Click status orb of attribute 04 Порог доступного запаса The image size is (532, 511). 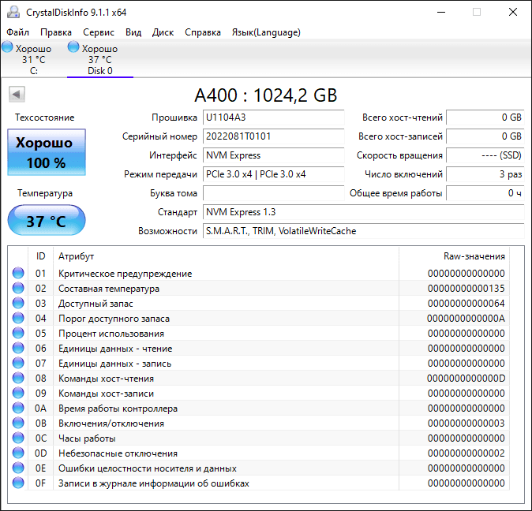[18, 318]
